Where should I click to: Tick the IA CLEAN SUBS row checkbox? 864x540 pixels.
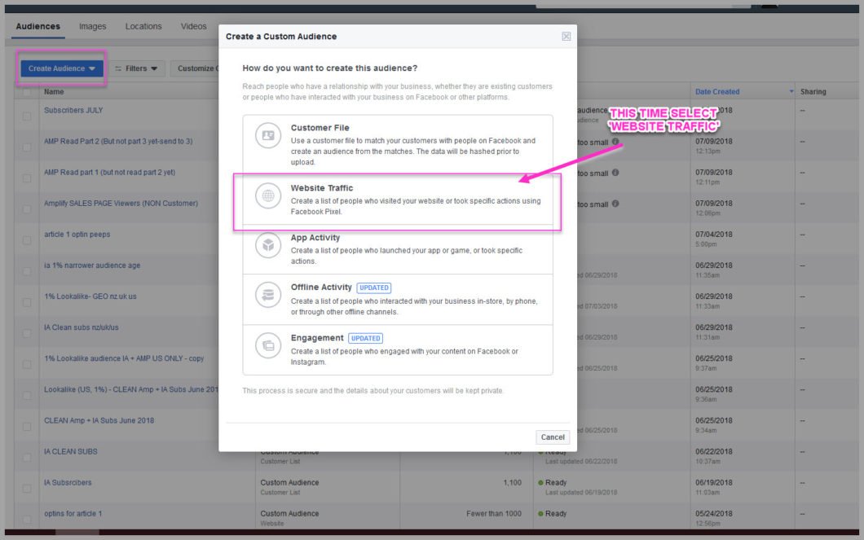(26, 458)
